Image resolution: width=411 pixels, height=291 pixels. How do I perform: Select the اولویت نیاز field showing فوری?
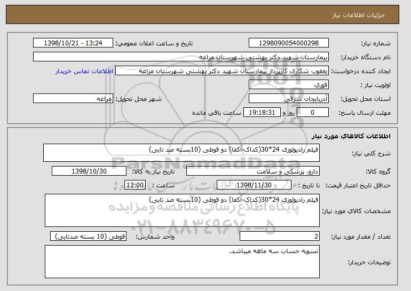click(x=289, y=85)
